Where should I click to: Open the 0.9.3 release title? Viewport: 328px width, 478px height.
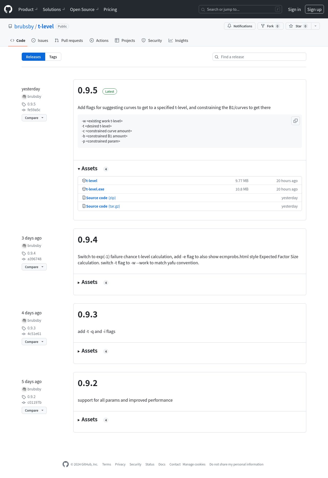tap(88, 314)
